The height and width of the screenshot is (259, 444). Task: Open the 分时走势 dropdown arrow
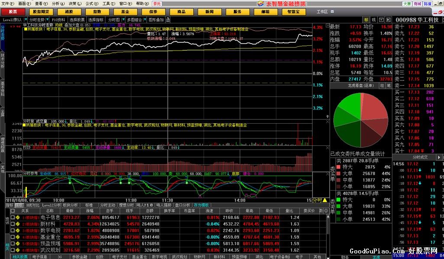coord(47,19)
